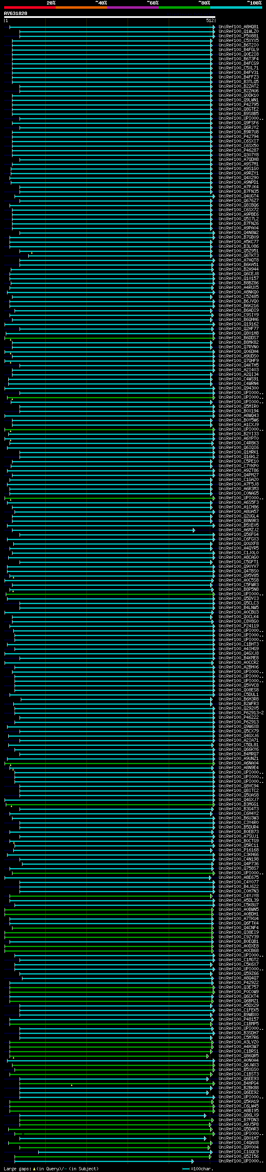Screen dimensions: 266x1172
Task: Select the UniRef100_A5DL39 label
Action: click(x=238, y=900)
